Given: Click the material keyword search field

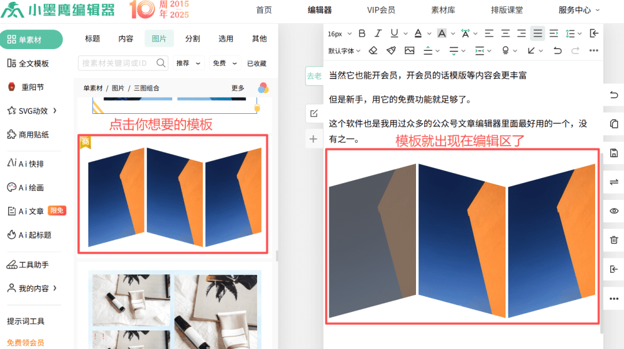Looking at the screenshot, I should (x=116, y=62).
